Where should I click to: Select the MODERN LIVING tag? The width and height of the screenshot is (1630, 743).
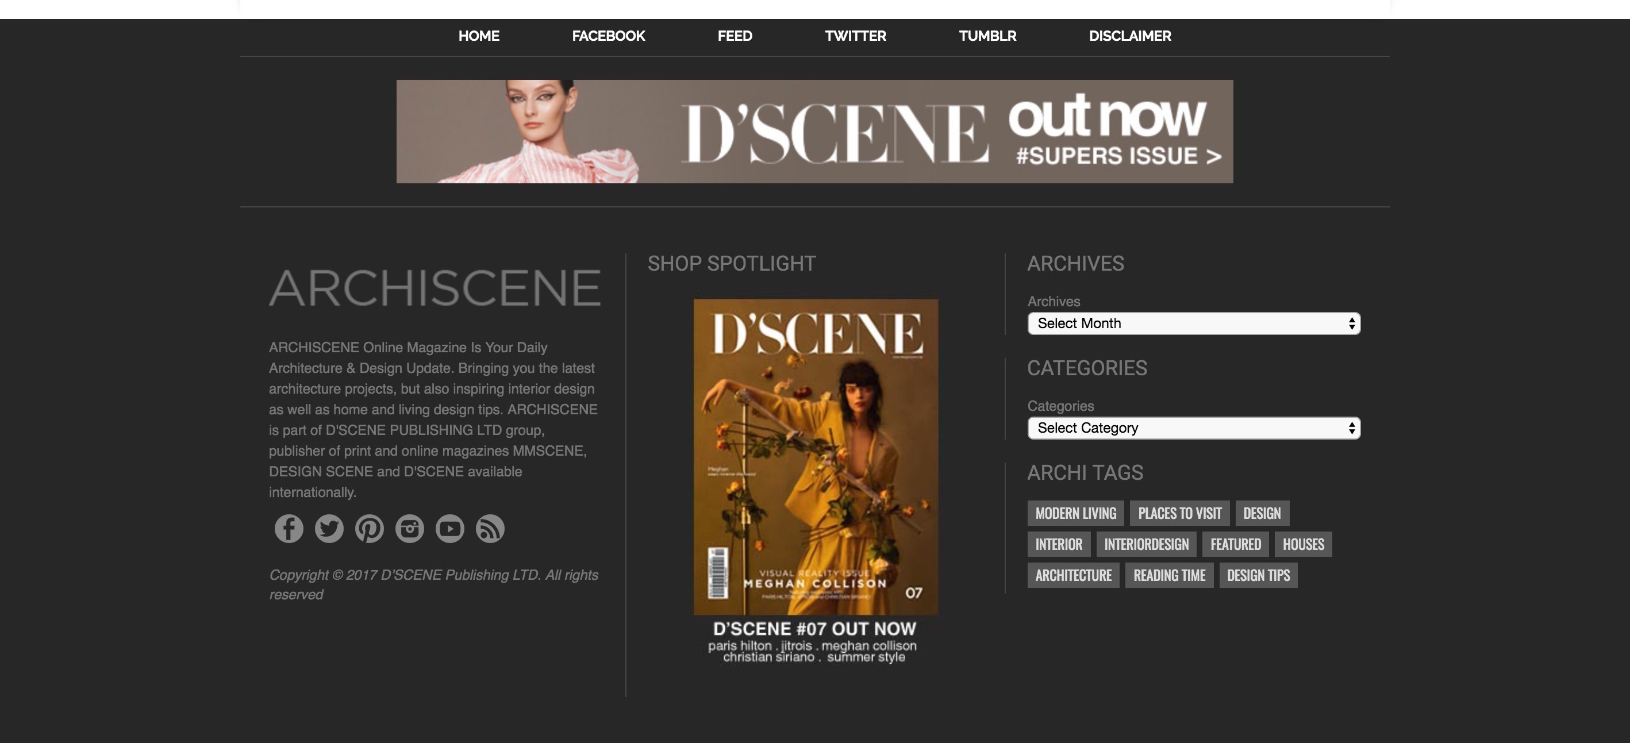tap(1076, 513)
